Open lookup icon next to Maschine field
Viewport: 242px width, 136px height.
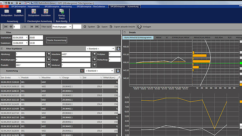pyautogui.click(x=94, y=54)
